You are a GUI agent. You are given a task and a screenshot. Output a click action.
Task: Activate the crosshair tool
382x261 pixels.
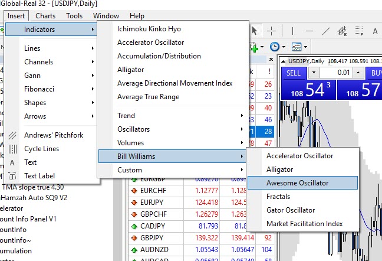tap(271, 31)
